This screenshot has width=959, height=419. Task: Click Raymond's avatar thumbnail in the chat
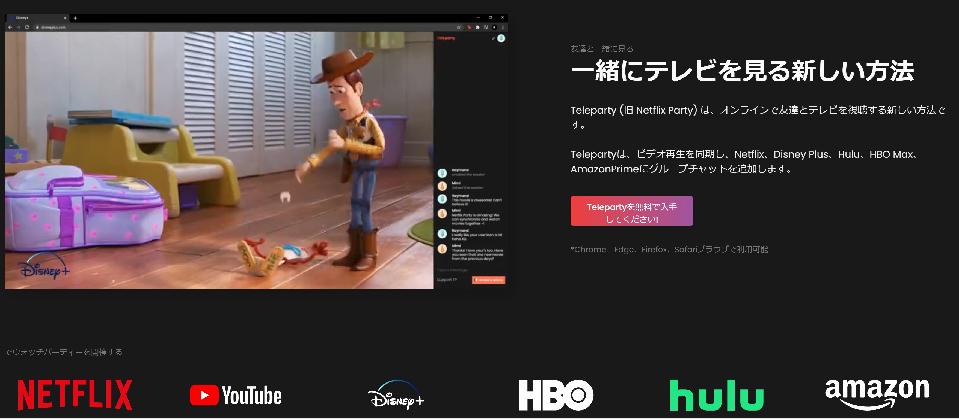[x=442, y=174]
